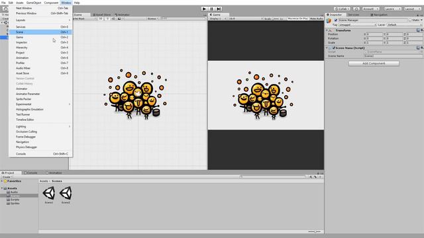Open the Static dropdown arrow

pos(421,20)
